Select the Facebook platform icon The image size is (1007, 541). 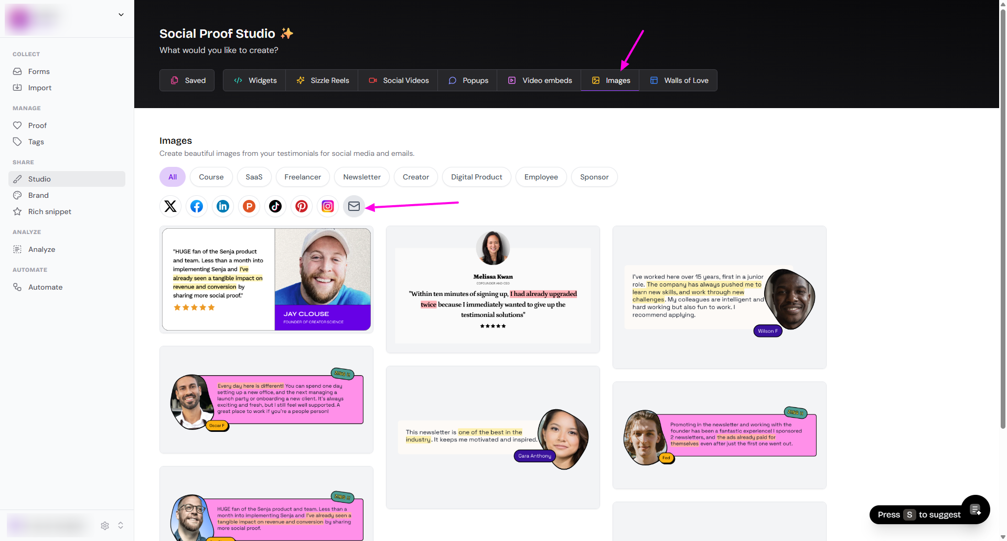coord(197,206)
